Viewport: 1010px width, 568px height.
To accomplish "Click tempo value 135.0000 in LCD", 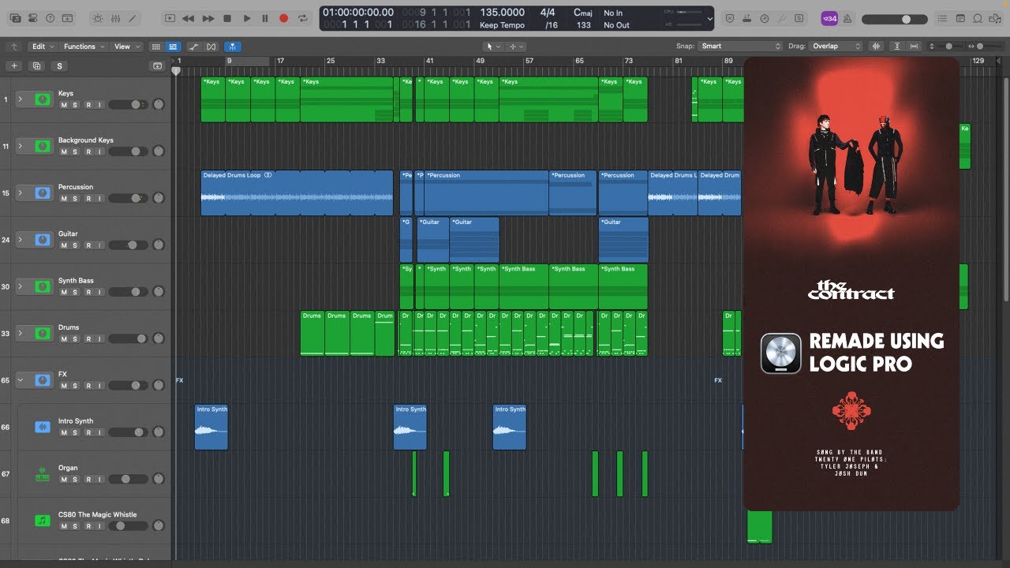I will point(502,13).
